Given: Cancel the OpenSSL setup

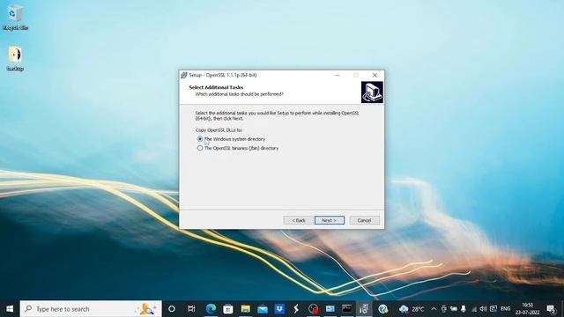Looking at the screenshot, I should click(x=364, y=220).
